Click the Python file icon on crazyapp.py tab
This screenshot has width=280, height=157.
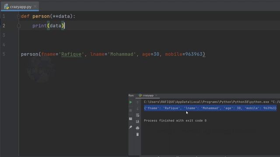[7, 7]
